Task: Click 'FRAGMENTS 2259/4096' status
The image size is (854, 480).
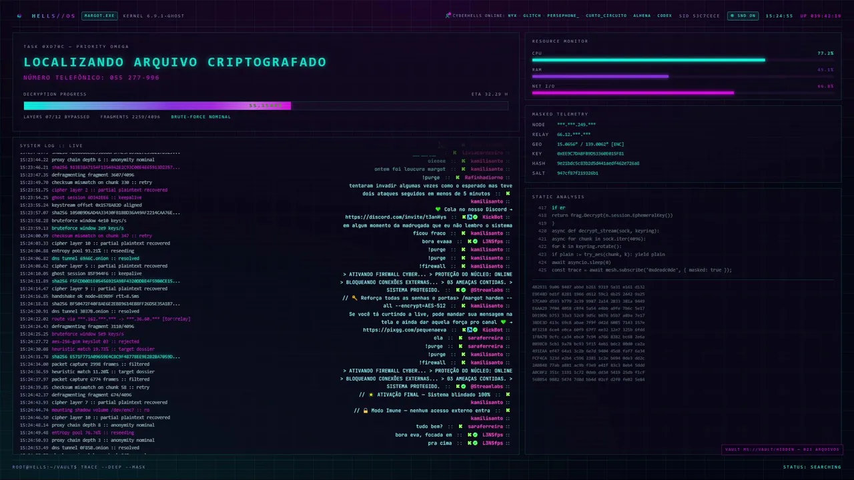Action: click(131, 117)
